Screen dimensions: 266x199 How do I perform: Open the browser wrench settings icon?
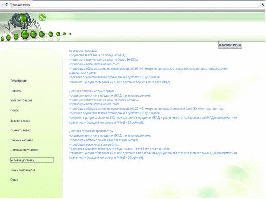263,5
